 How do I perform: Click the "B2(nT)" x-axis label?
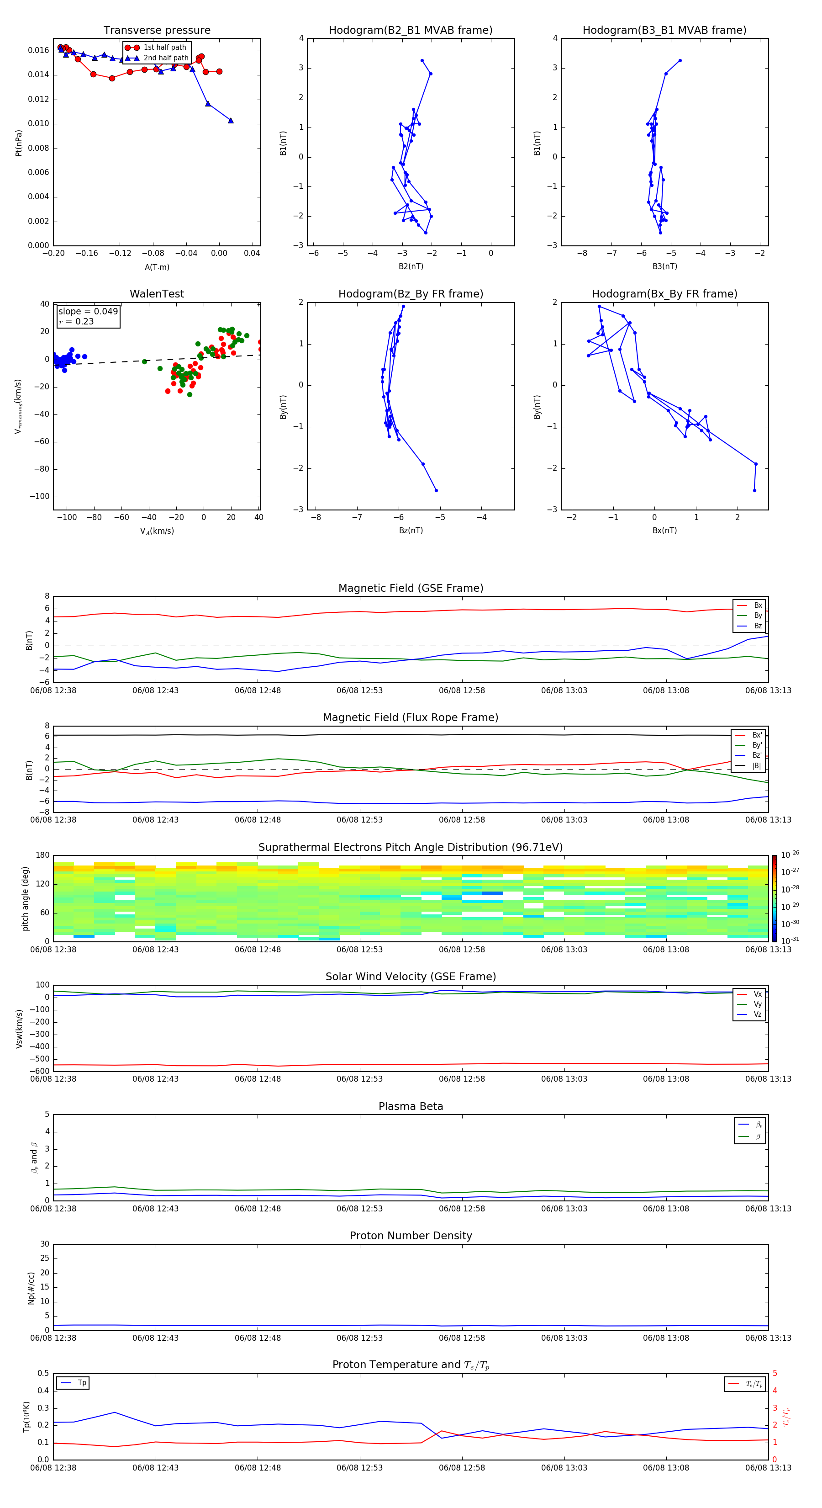click(x=411, y=266)
